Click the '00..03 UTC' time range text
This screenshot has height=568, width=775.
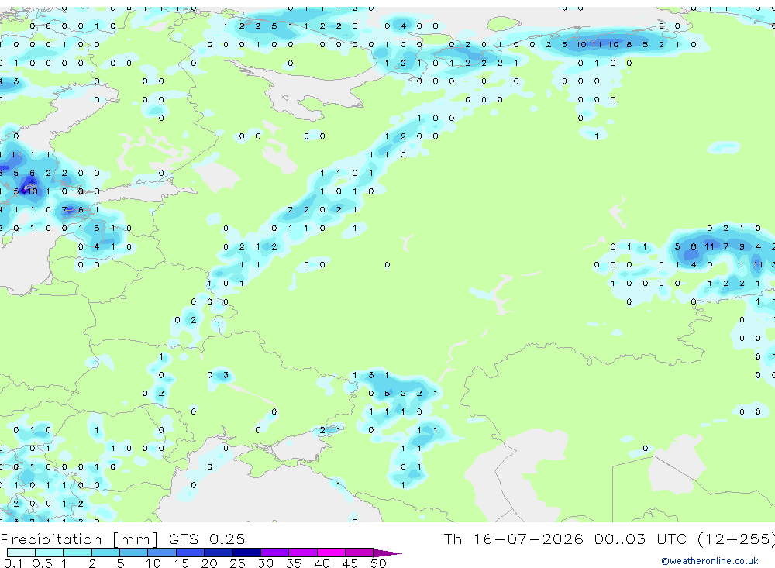[x=642, y=539]
